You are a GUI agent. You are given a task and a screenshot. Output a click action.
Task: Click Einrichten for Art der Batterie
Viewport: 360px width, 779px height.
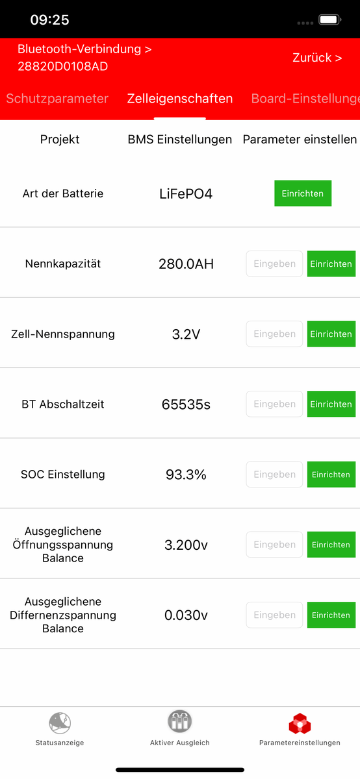(x=303, y=193)
